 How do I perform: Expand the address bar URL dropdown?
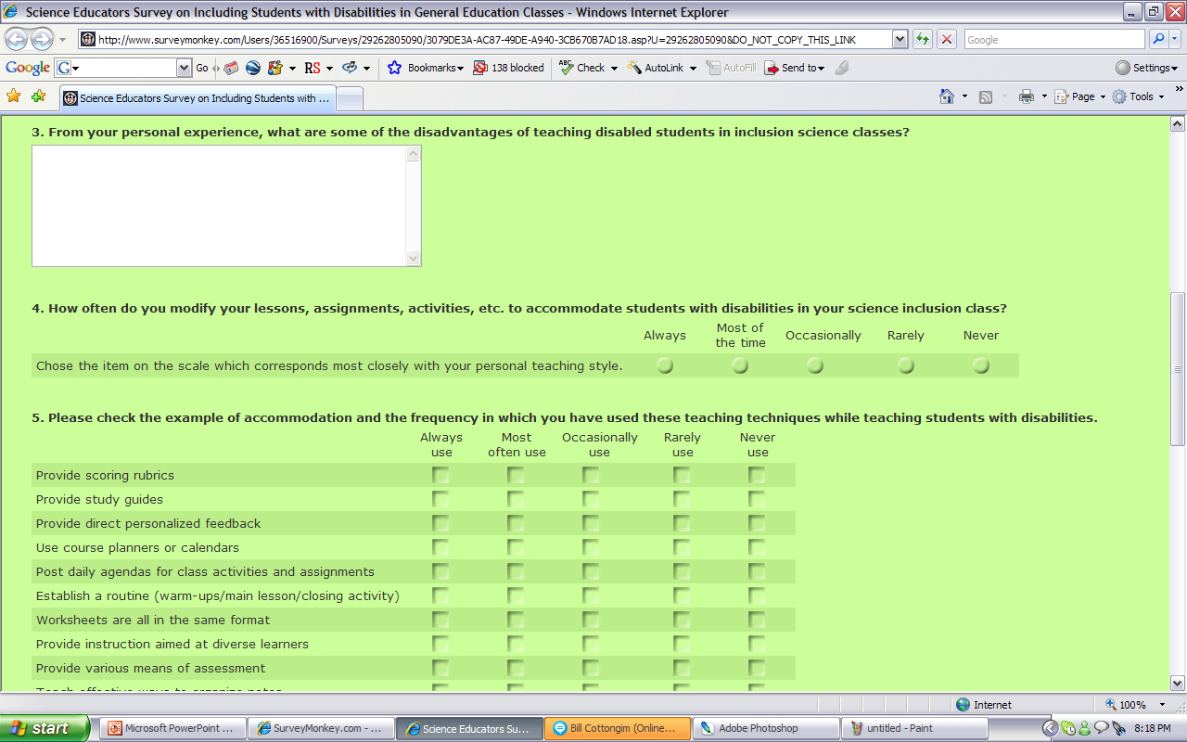(x=900, y=40)
